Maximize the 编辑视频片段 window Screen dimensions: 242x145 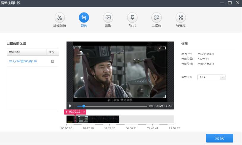(x=230, y=3)
